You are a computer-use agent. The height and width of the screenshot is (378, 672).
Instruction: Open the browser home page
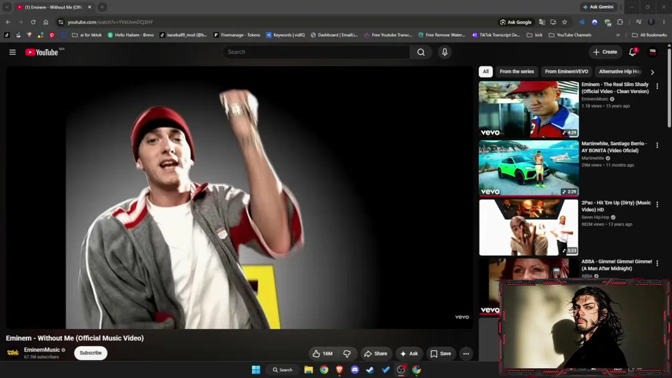[x=46, y=22]
